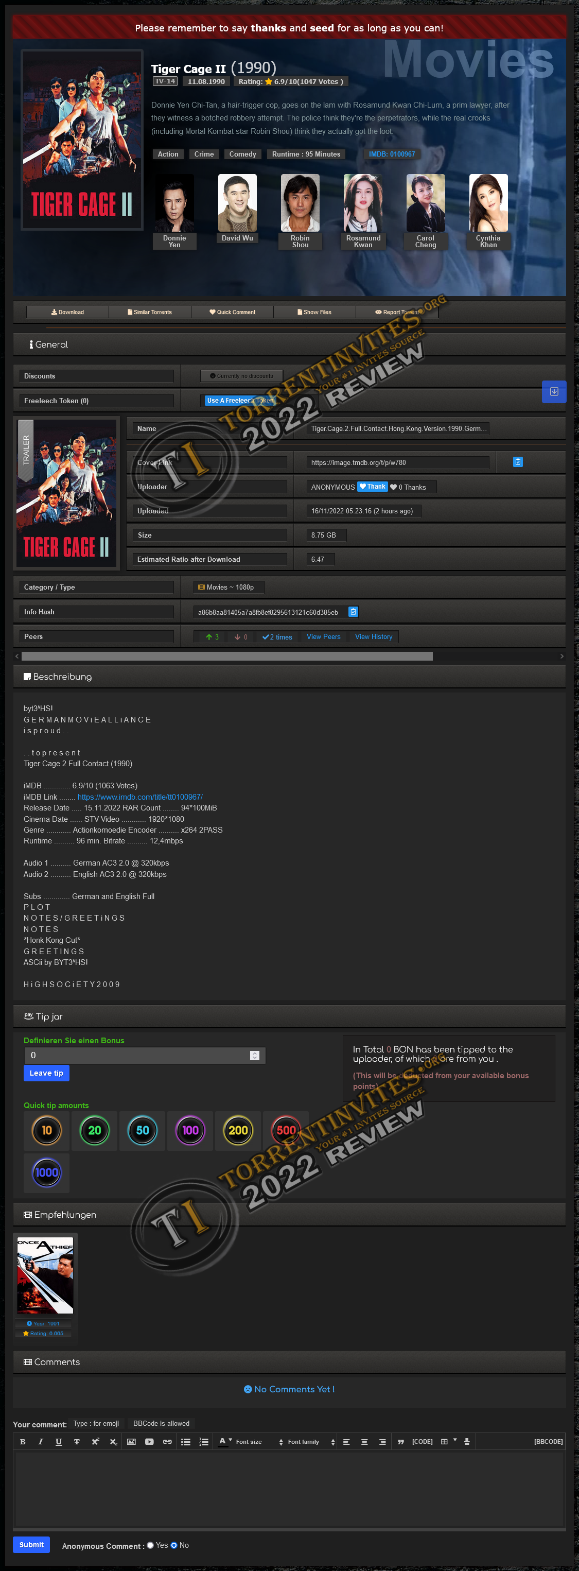Image resolution: width=579 pixels, height=1571 pixels.
Task: Add a hyperlink via link icon
Action: tap(167, 1442)
